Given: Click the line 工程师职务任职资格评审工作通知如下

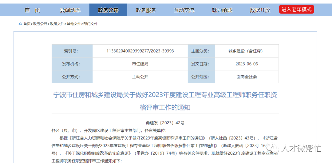Looking at the screenshot, I should pyautogui.click(x=87, y=161).
